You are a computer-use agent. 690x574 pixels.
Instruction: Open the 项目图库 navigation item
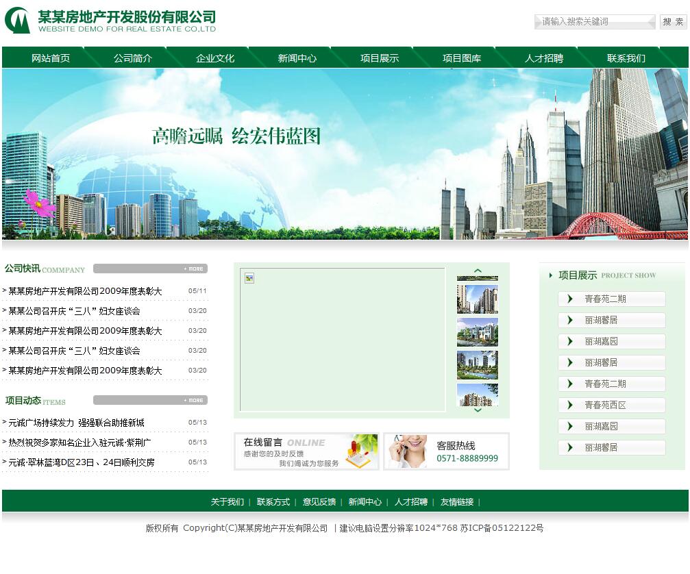pyautogui.click(x=462, y=58)
